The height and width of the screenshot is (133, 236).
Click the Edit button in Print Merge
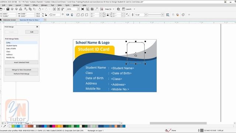coord(32,32)
